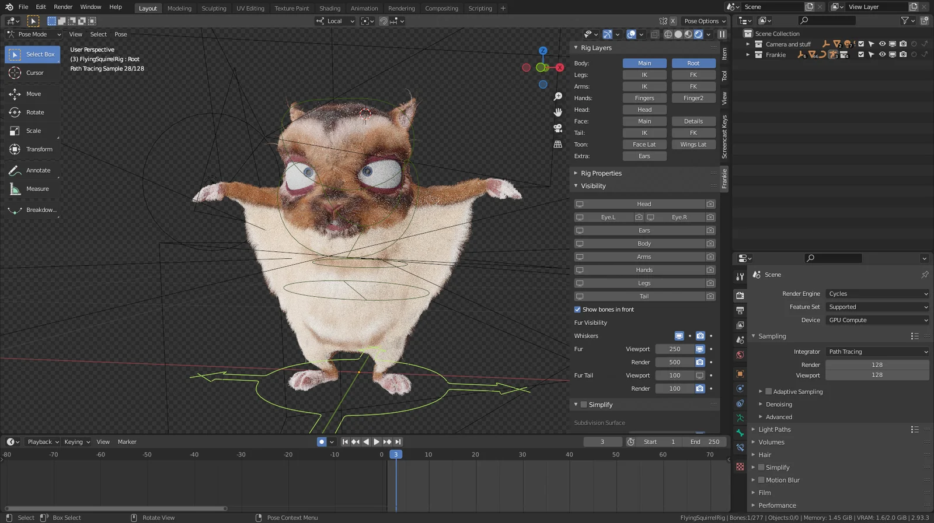
Task: Toggle Head viewport visibility monitor icon
Action: (580, 204)
